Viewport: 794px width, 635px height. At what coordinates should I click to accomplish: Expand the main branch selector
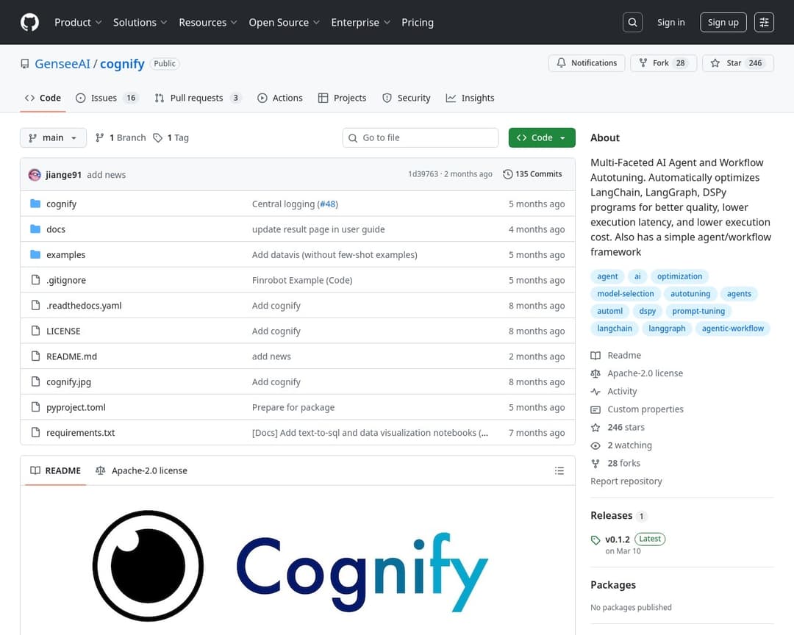[53, 137]
